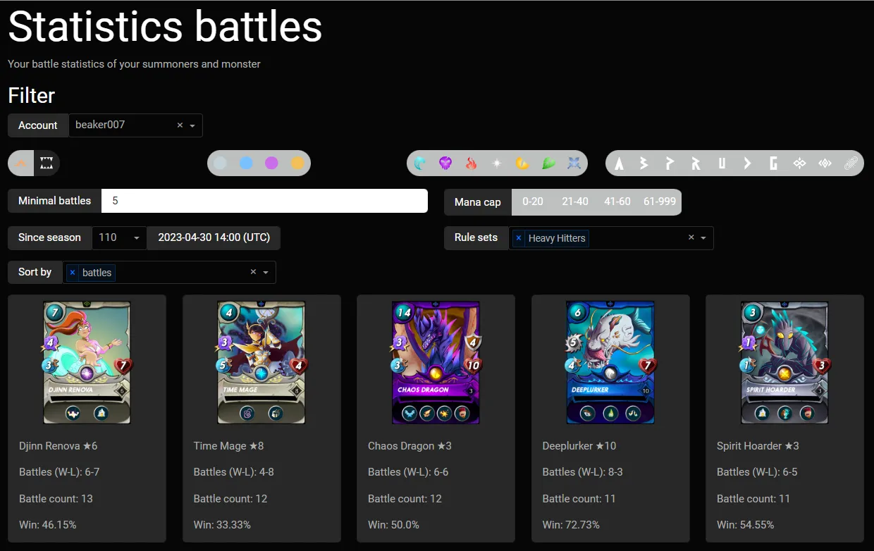
Task: Click the season date 2023-04-30 14:00 (UTC)
Action: (x=214, y=237)
